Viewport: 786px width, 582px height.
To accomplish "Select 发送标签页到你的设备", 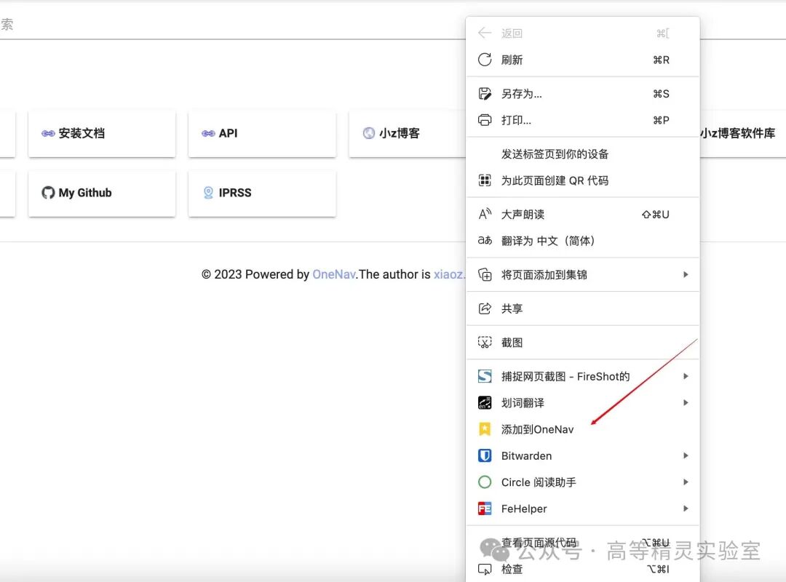I will 582,154.
